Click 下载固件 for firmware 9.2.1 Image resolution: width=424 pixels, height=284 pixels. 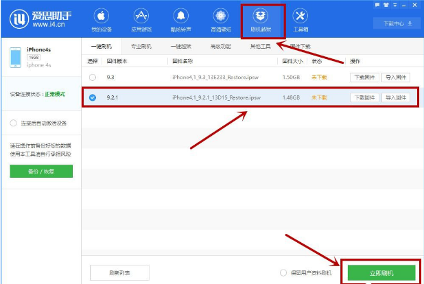click(364, 97)
